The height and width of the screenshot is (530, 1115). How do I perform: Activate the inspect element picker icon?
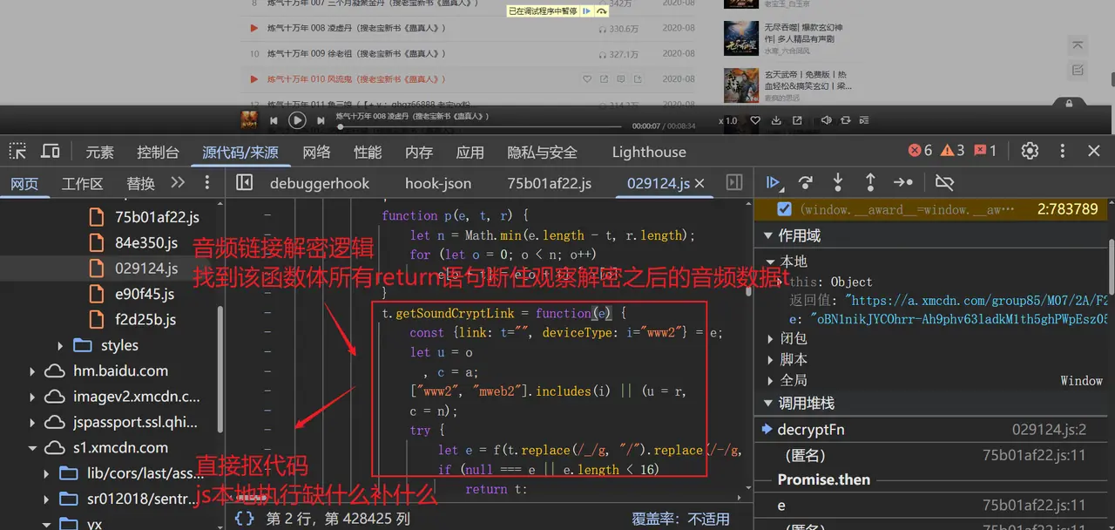[17, 151]
